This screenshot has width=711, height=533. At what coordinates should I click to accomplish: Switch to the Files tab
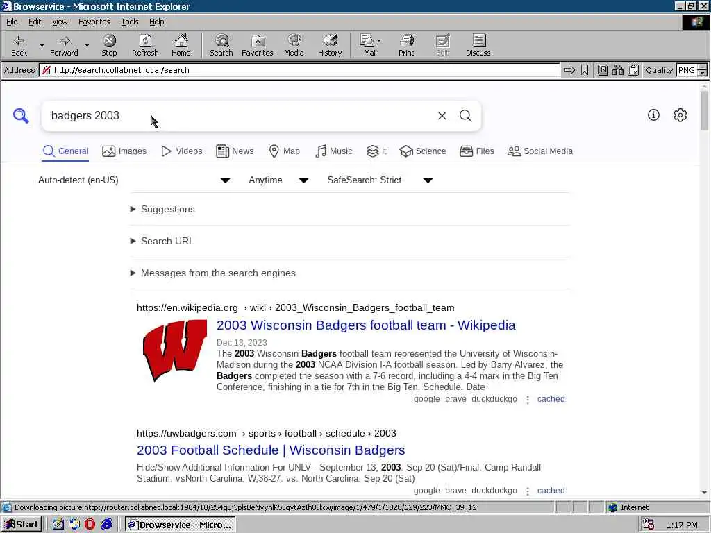[476, 151]
